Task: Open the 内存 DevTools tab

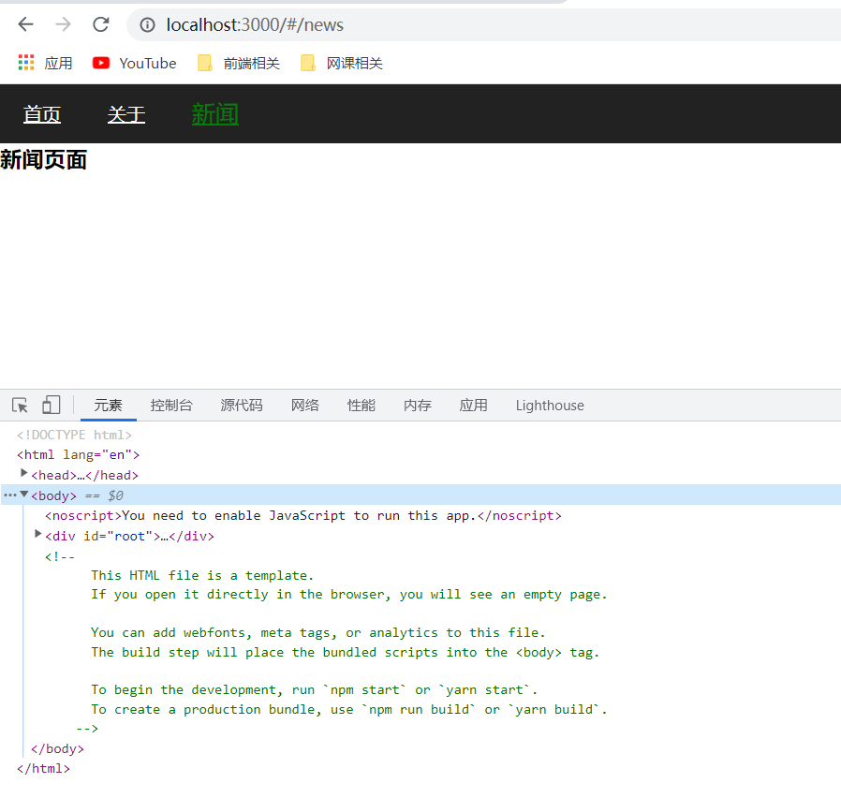Action: pos(418,406)
